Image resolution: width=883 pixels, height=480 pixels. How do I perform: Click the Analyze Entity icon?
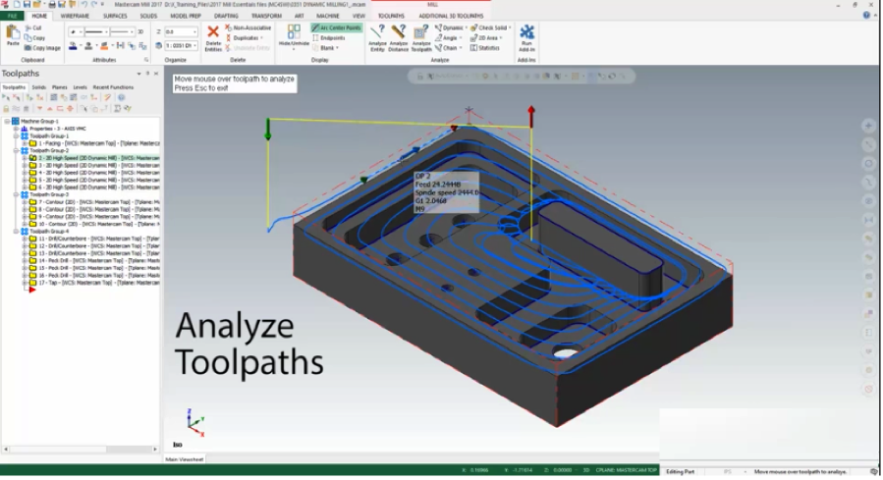coord(377,32)
